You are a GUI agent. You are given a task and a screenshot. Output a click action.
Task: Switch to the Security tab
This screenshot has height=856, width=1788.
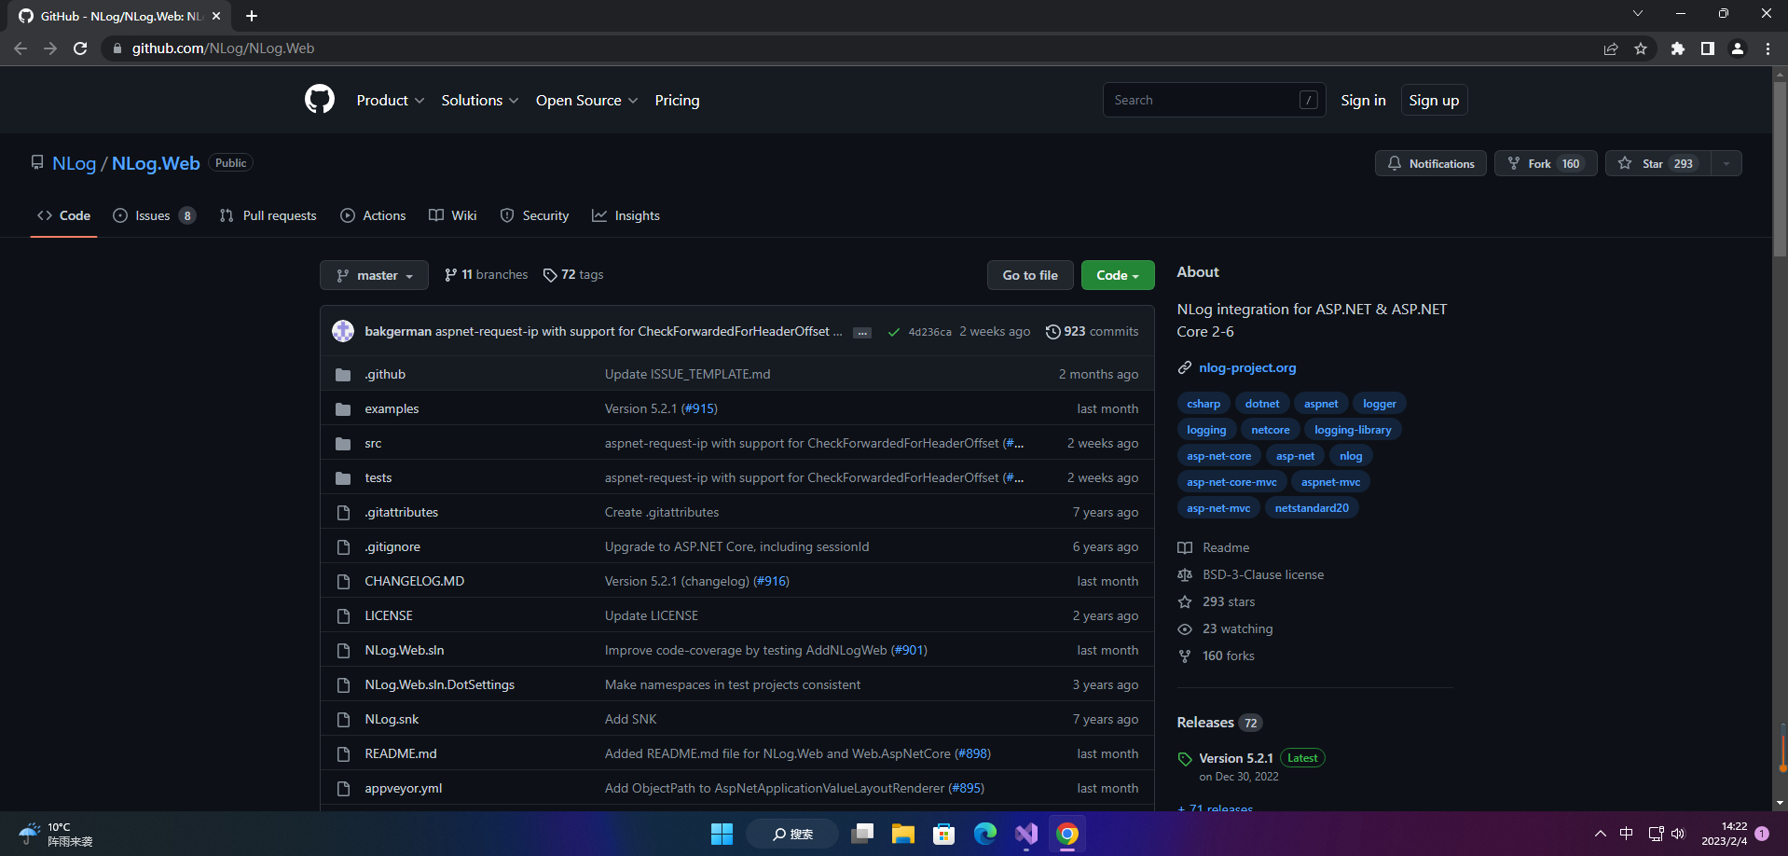click(534, 215)
